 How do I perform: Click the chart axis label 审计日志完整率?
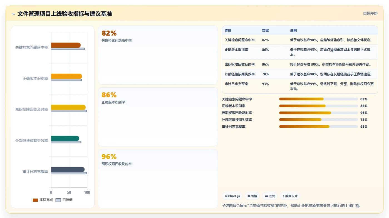tap(35, 172)
